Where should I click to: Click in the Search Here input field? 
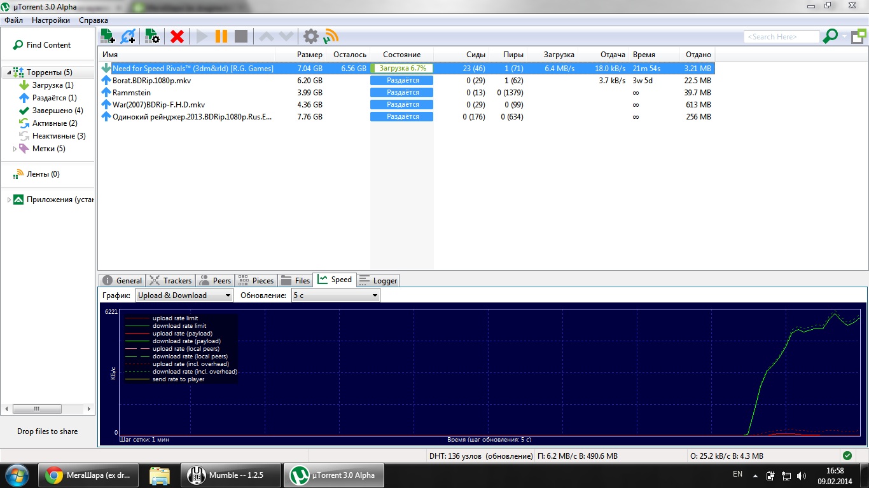coord(781,37)
